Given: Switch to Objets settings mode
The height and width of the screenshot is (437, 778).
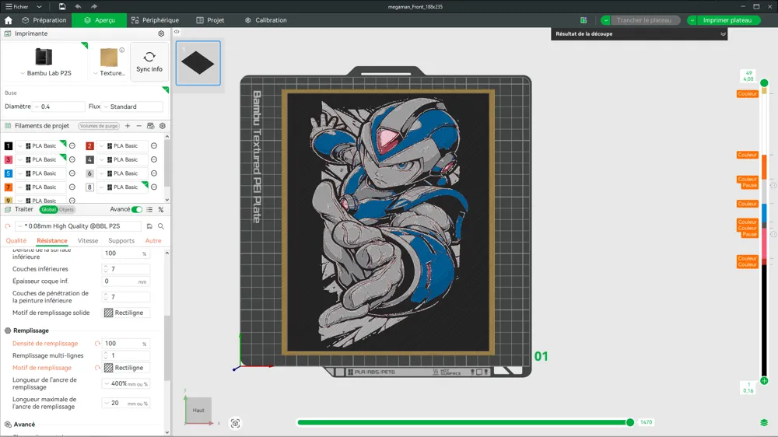Looking at the screenshot, I should [66, 210].
